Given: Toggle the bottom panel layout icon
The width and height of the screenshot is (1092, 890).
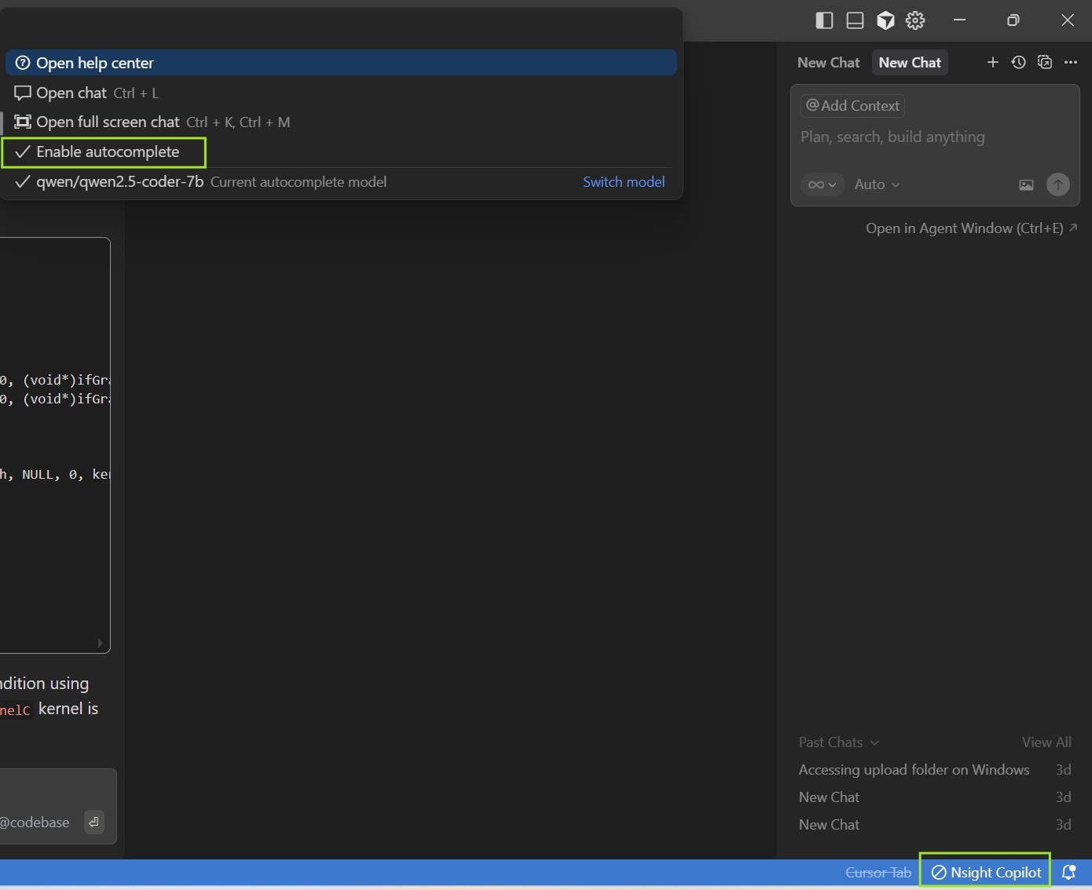Looking at the screenshot, I should click(x=855, y=20).
